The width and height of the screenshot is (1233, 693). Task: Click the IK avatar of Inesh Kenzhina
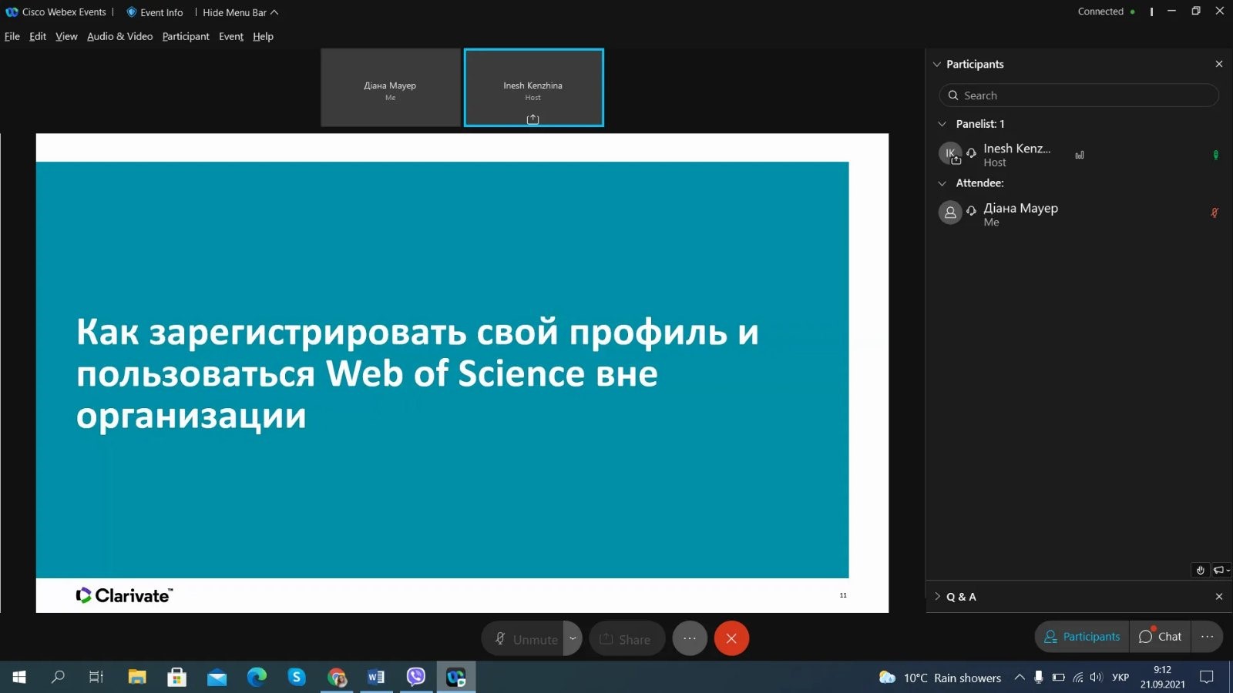950,153
